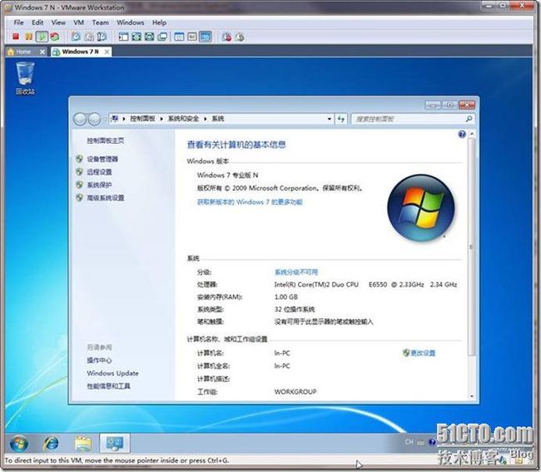Screen dimensions: 541x472
Task: Open the VM menu
Action: coord(79,22)
